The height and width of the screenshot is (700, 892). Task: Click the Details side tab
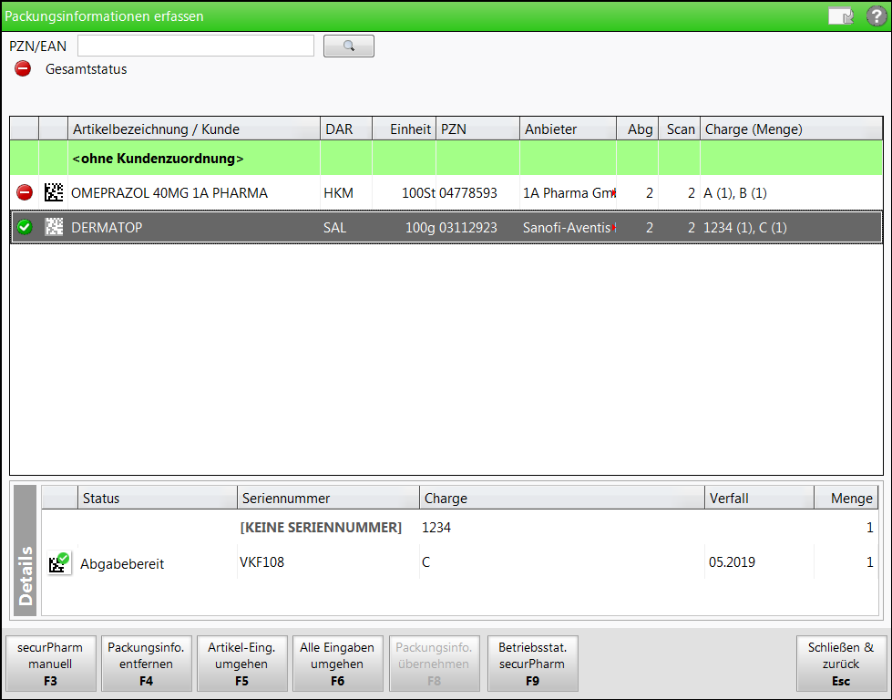tap(25, 551)
